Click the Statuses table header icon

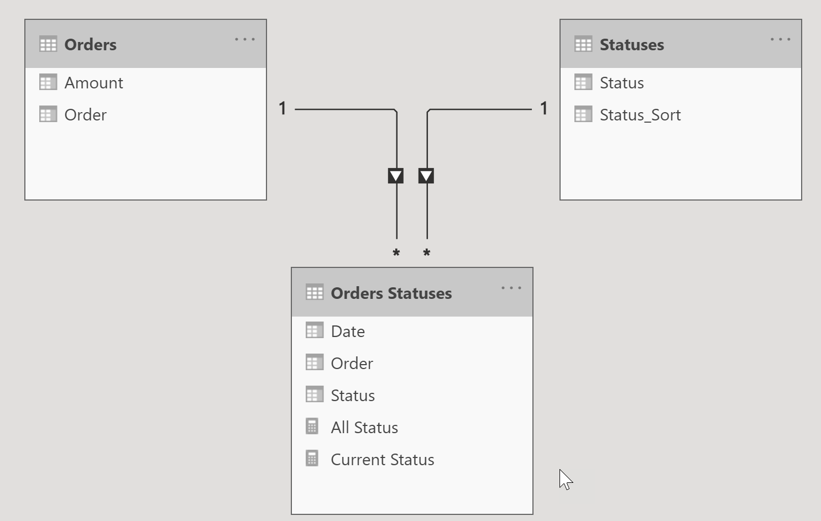583,44
